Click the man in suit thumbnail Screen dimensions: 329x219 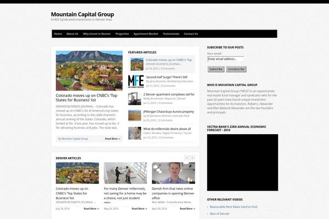tap(134, 99)
